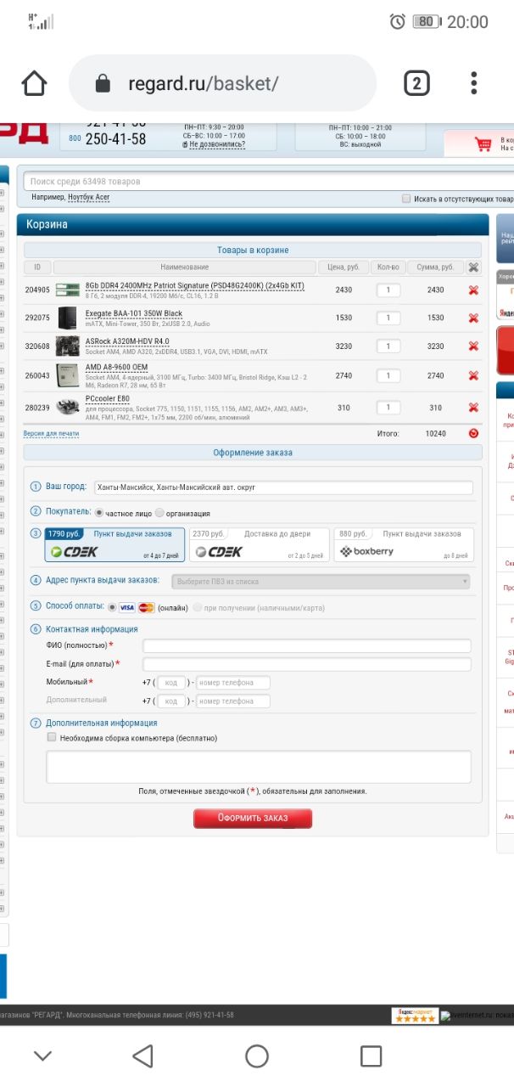Choose CDEK pickup point for 1790 руб.
Viewport: 514px width, 1087px height.
(x=114, y=544)
